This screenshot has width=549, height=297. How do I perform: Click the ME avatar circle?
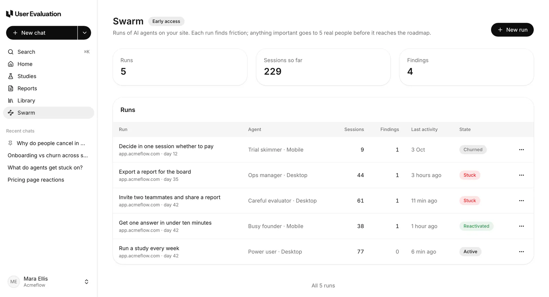(14, 282)
